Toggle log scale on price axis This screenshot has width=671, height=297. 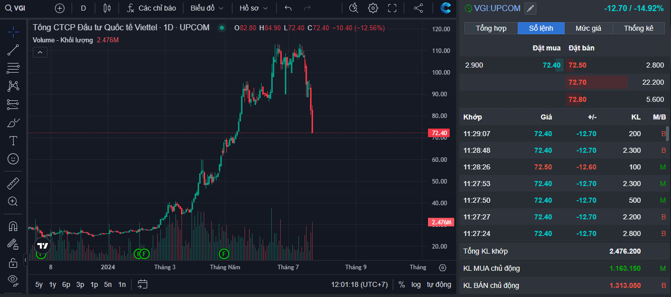coord(416,284)
